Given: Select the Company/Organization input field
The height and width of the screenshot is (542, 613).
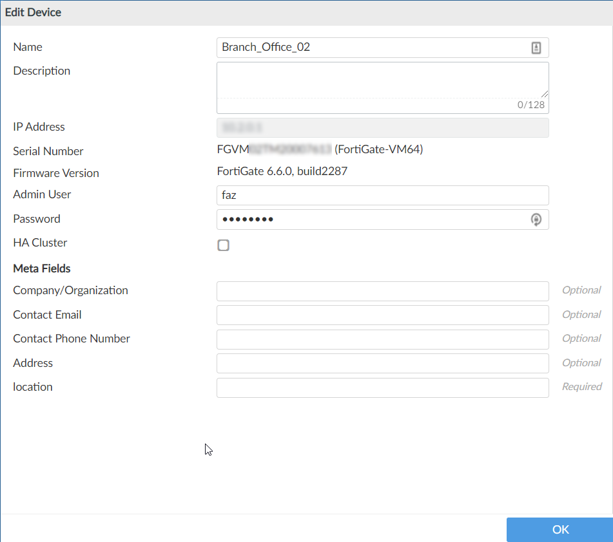Looking at the screenshot, I should [x=382, y=291].
